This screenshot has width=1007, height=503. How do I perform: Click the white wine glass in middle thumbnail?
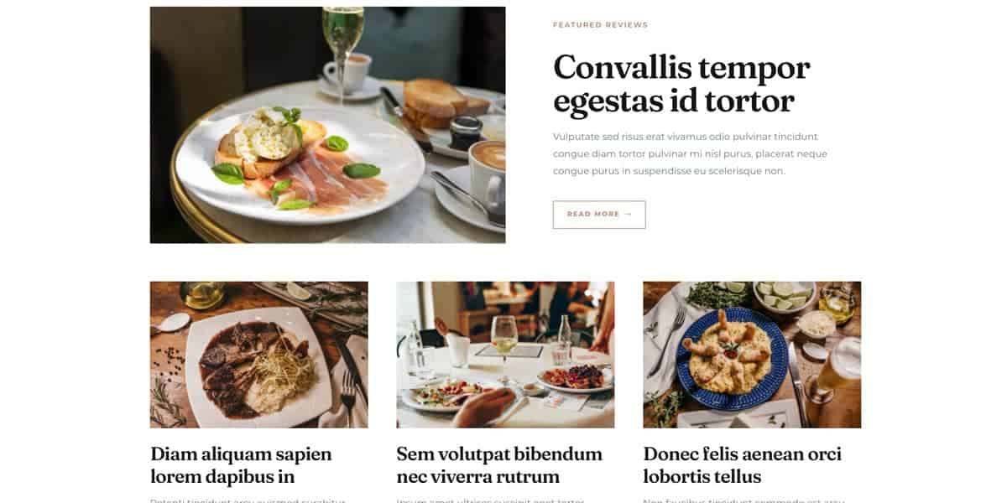click(x=504, y=348)
